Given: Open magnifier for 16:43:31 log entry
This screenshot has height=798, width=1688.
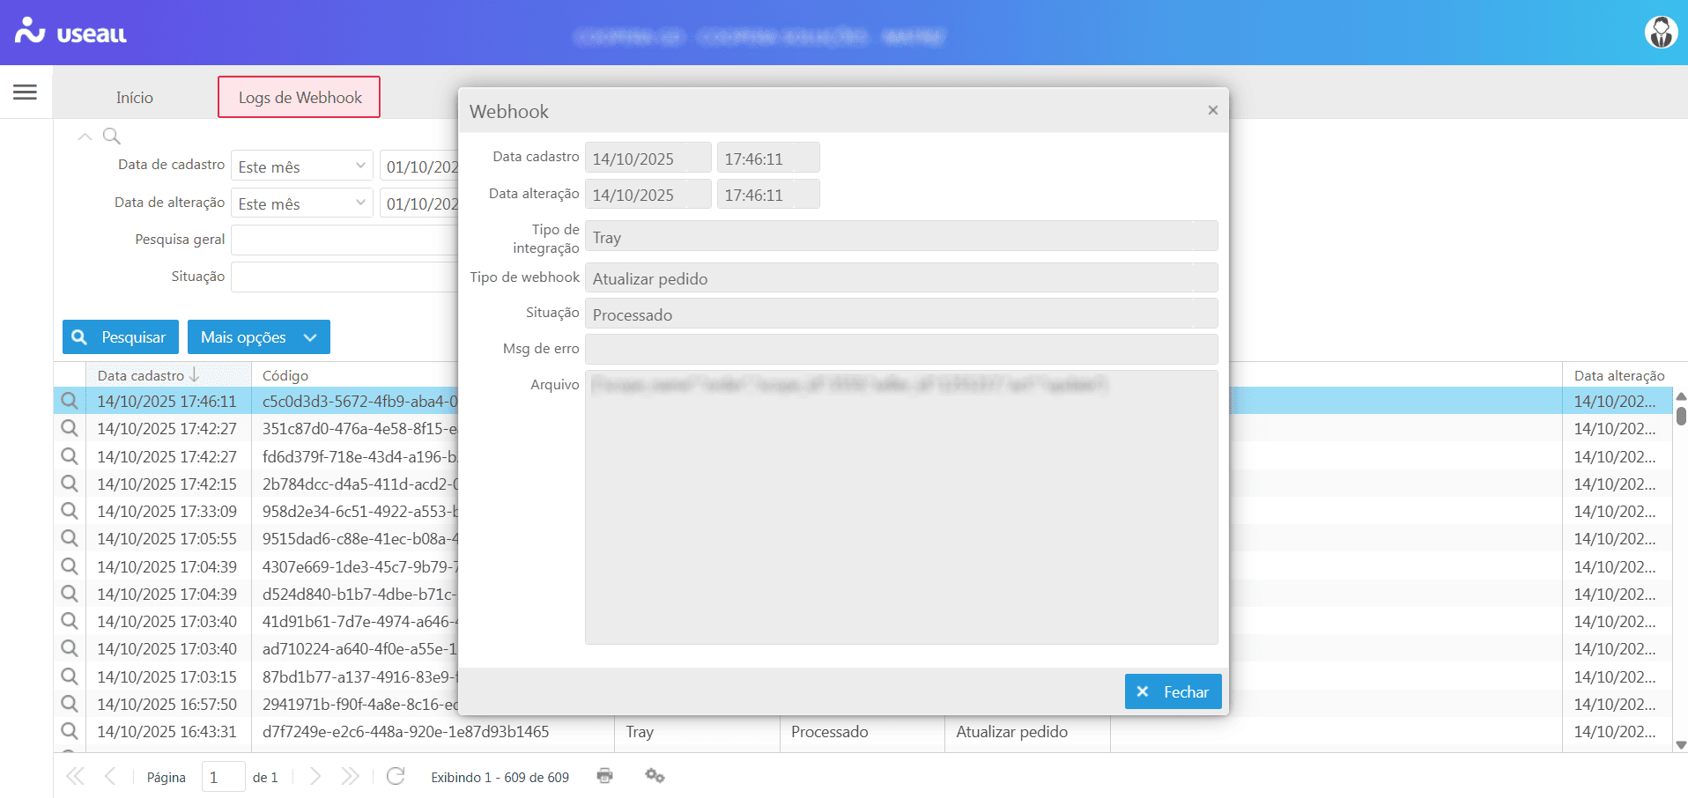Looking at the screenshot, I should point(70,731).
